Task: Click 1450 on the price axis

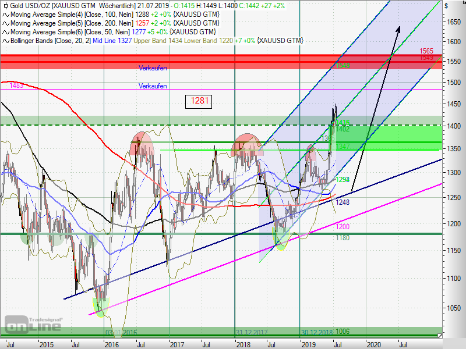Action: 453,104
